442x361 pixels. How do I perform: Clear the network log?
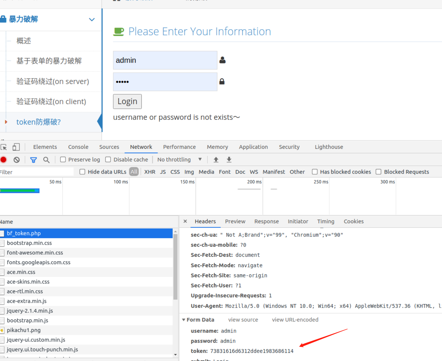coord(17,160)
